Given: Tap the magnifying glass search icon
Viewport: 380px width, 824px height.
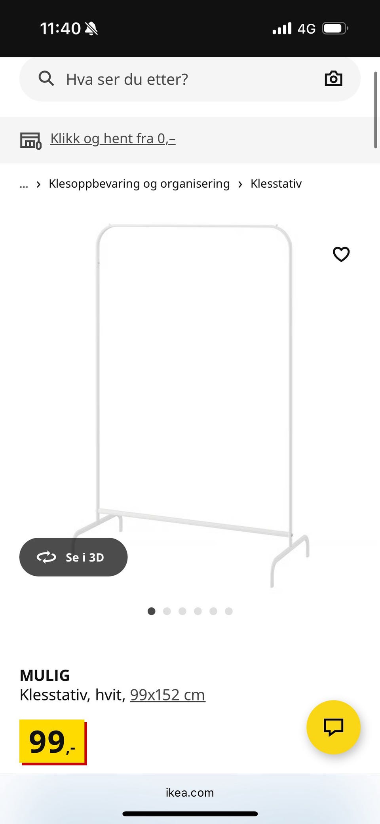Looking at the screenshot, I should tap(46, 79).
